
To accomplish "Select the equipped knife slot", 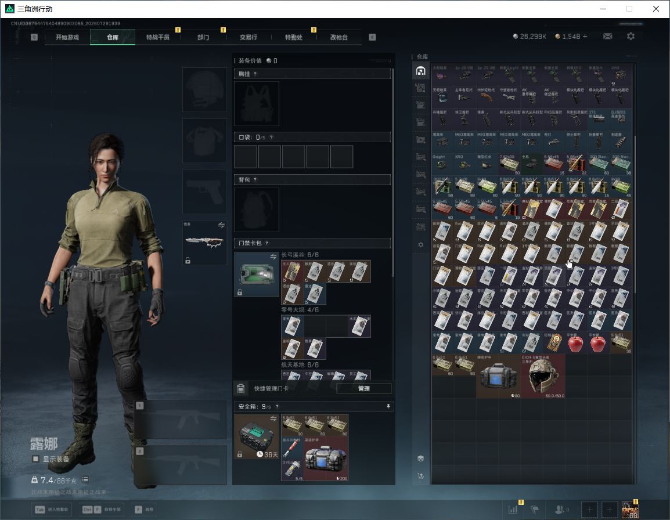I will click(204, 242).
